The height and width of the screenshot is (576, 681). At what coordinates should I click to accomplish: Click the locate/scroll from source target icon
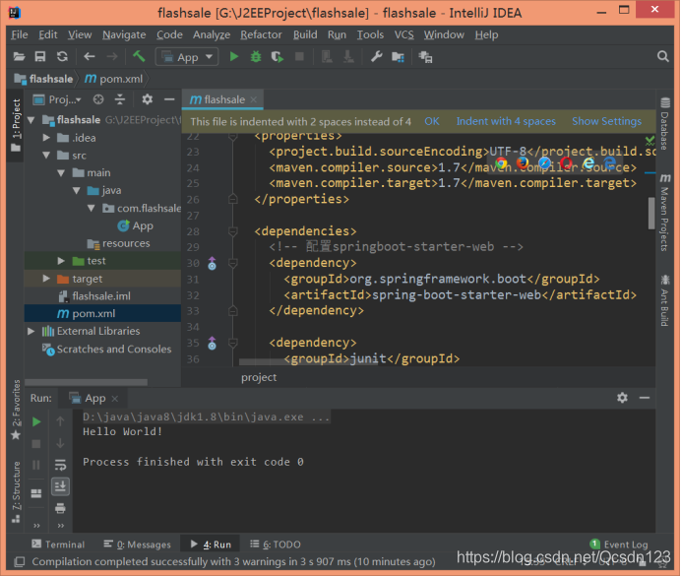click(98, 99)
